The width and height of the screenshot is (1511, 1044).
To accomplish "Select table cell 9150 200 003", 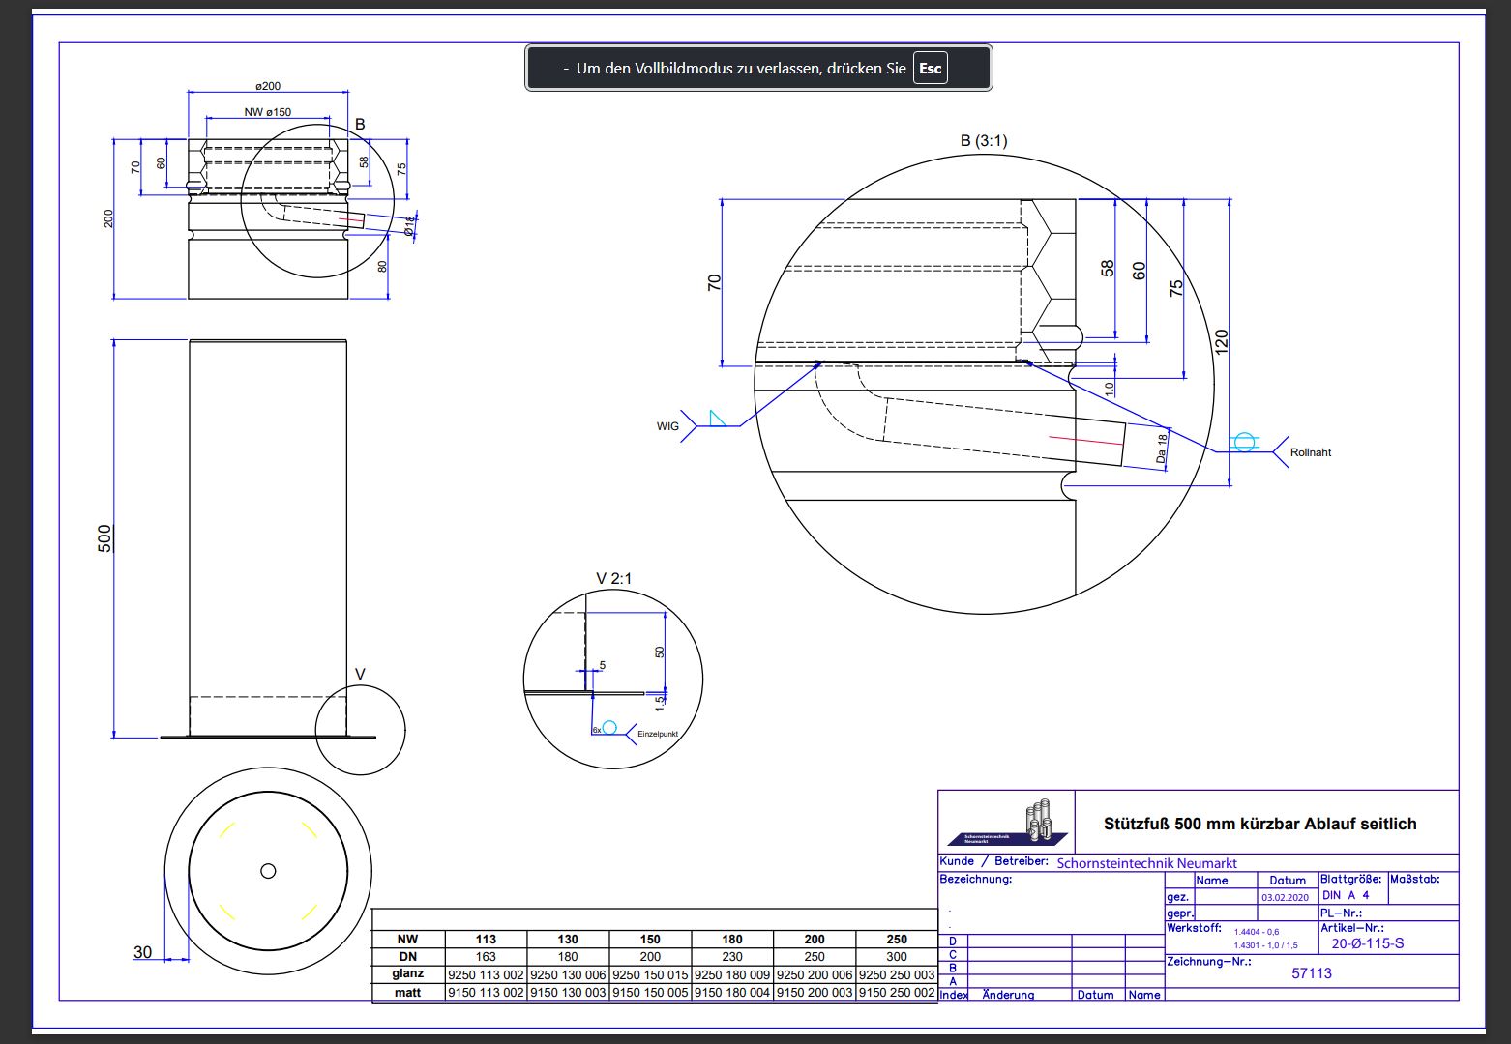I will [815, 993].
